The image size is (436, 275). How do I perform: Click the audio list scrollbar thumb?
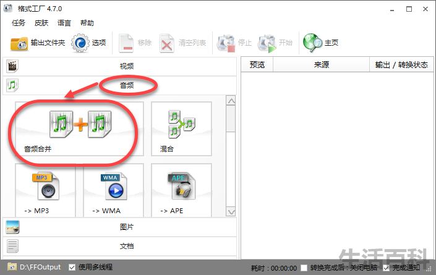tap(231, 119)
